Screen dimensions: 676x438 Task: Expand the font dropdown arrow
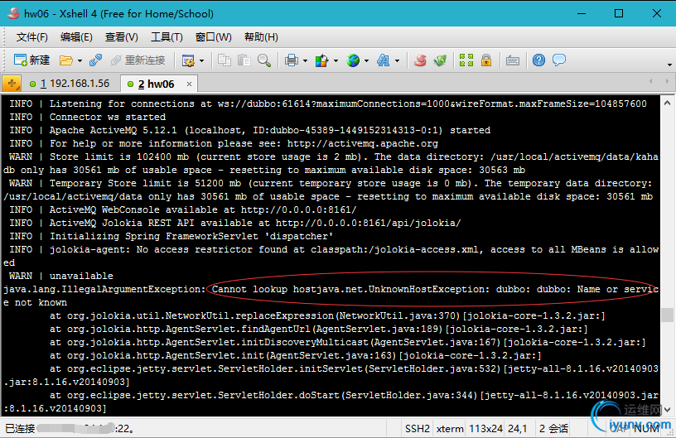[x=397, y=61]
